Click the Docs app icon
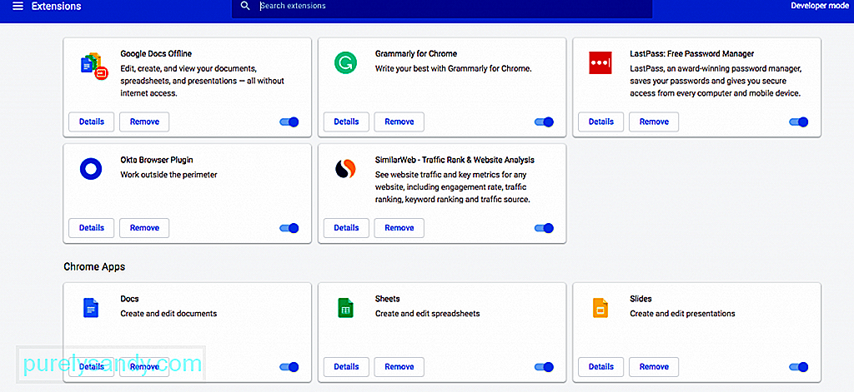The width and height of the screenshot is (854, 392). tap(90, 308)
